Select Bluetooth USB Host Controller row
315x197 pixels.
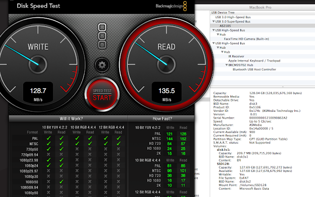262,69
